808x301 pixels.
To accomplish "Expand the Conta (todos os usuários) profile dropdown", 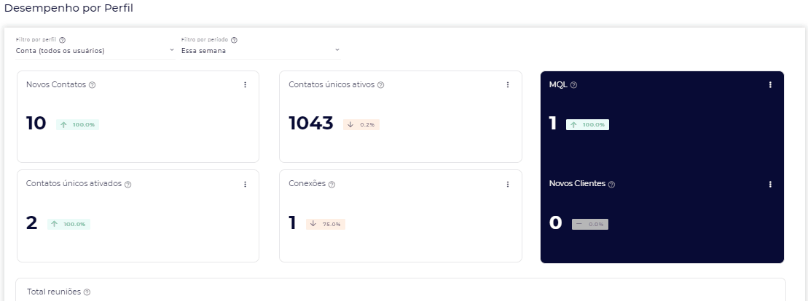I will point(95,51).
